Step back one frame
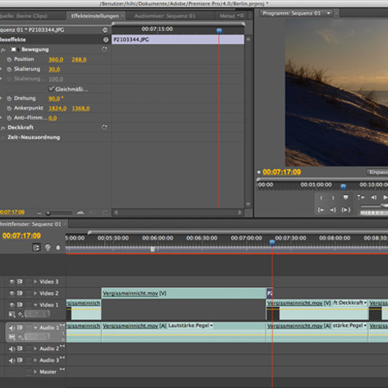The height and width of the screenshot is (388, 388). click(x=373, y=197)
